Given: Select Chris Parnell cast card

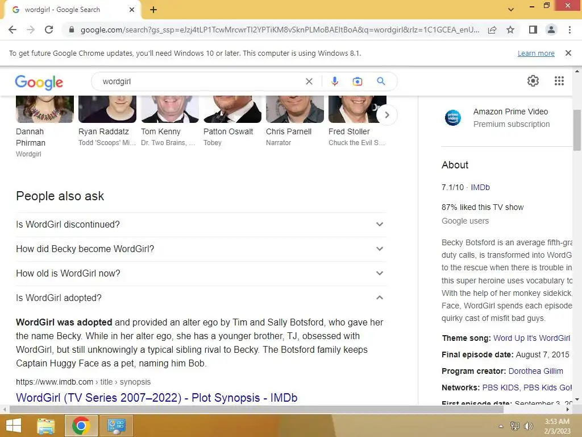Looking at the screenshot, I should click(x=295, y=121).
